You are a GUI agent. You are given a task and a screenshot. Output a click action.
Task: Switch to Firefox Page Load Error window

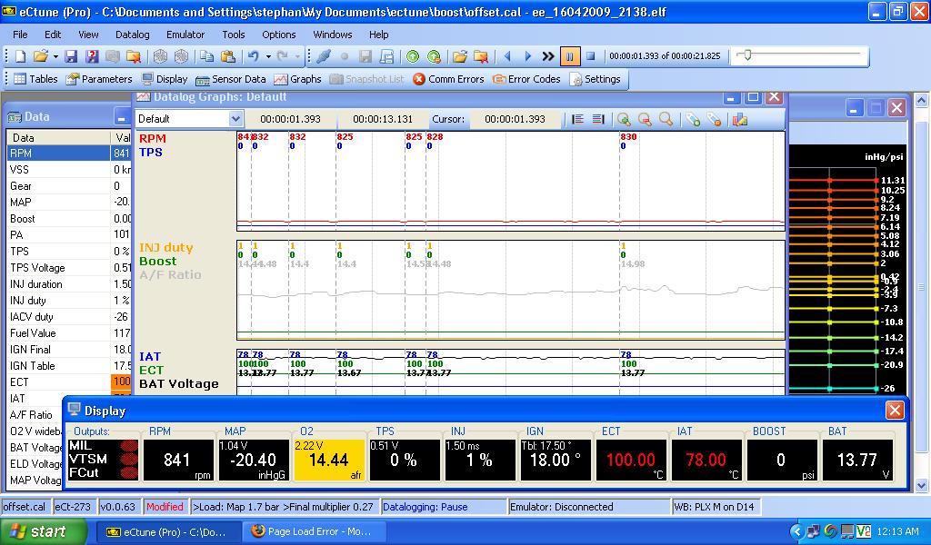[x=314, y=532]
